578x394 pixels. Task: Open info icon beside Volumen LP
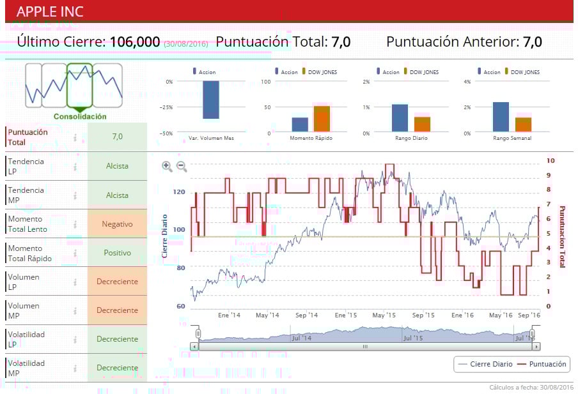point(75,282)
